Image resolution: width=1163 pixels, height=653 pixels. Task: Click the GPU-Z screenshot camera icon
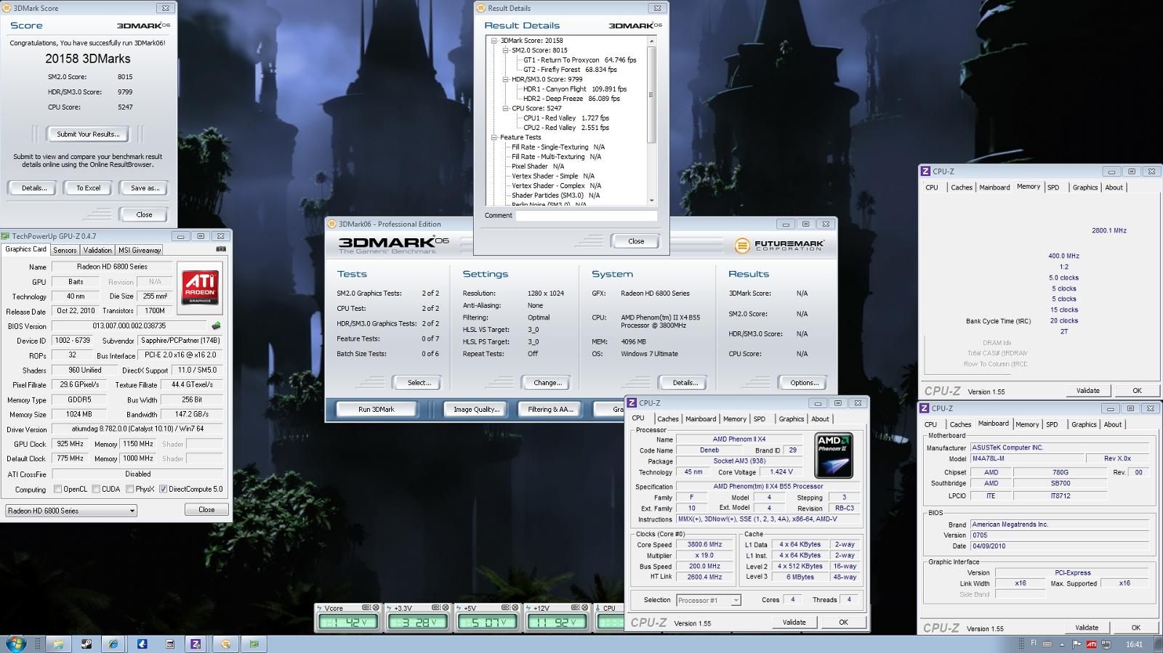pyautogui.click(x=221, y=249)
